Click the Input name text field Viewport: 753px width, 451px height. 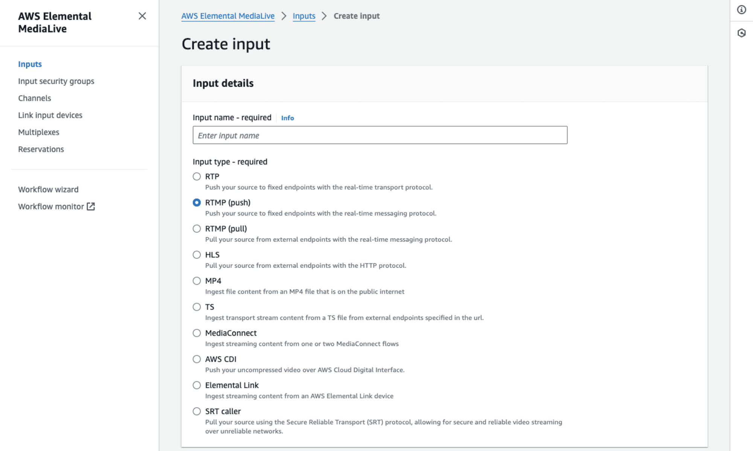click(x=380, y=135)
